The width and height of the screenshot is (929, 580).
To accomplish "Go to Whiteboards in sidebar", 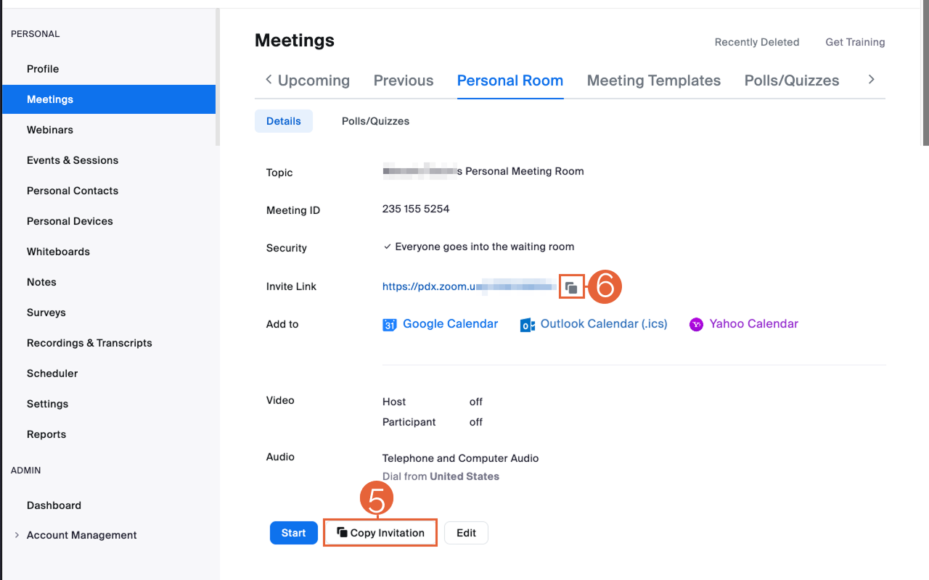I will tap(58, 252).
